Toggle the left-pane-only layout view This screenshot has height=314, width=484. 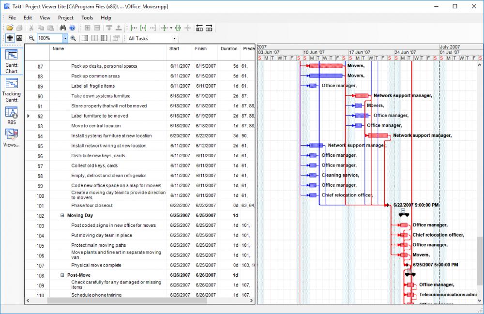[84, 38]
